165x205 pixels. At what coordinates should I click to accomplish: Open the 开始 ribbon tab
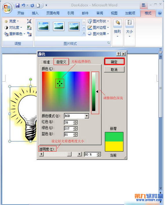pyautogui.click(x=21, y=13)
